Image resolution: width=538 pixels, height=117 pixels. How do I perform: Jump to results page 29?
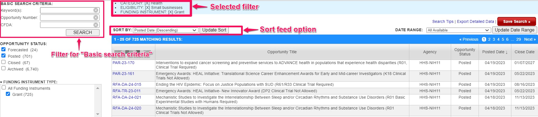pos(518,39)
